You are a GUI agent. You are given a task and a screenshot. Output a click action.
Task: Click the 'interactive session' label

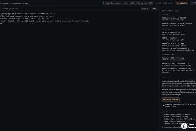[x=10, y=9]
